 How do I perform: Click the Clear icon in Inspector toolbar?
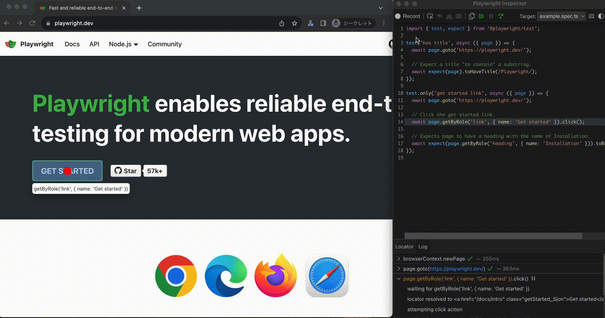point(591,16)
